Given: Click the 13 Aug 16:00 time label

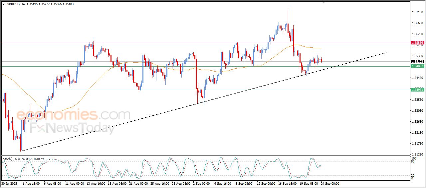Looking at the screenshot, I should tap(96, 183).
